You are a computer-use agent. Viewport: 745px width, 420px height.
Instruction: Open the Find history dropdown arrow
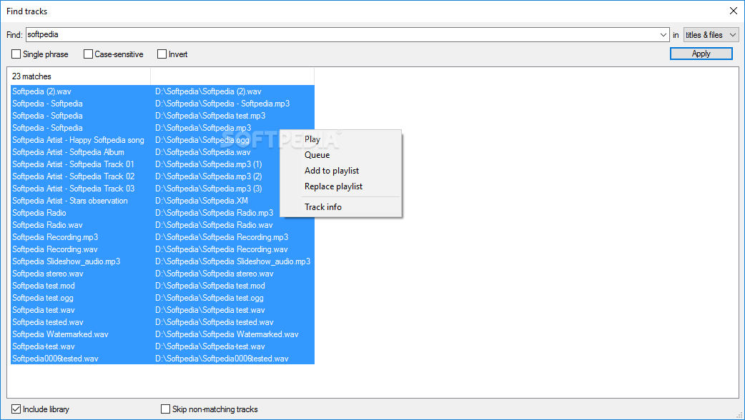663,35
